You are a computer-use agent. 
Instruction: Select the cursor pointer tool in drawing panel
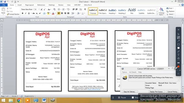178,34
